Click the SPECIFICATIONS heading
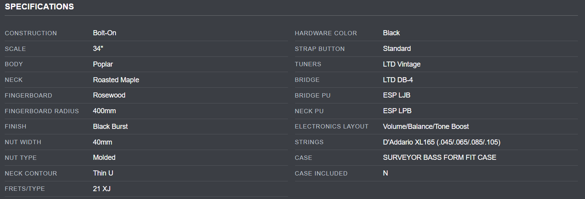This screenshot has width=585, height=199. click(39, 7)
